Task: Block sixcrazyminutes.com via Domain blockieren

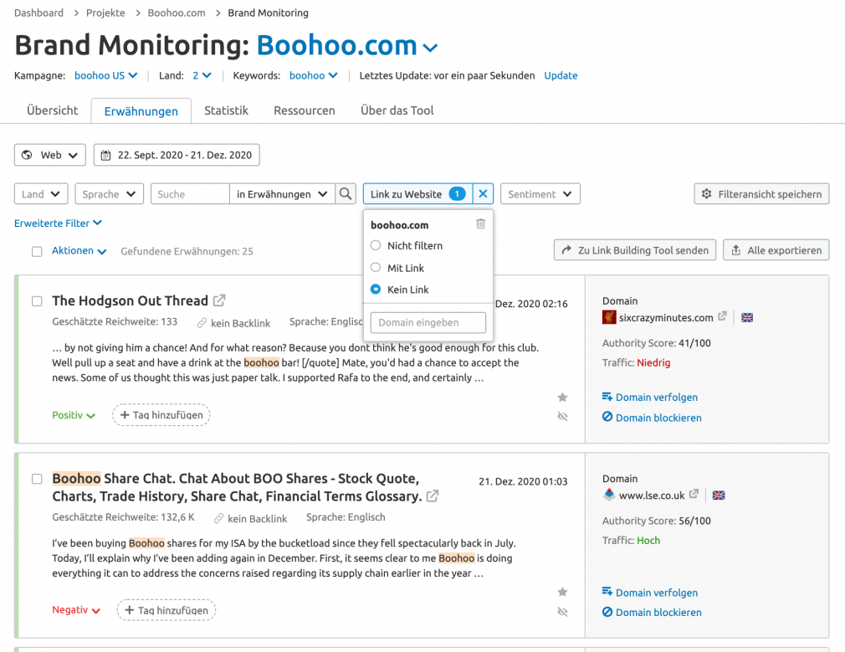Action: click(x=652, y=418)
